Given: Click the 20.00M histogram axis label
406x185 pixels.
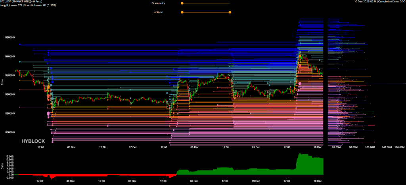Looking at the screenshot, I should click(336, 147).
